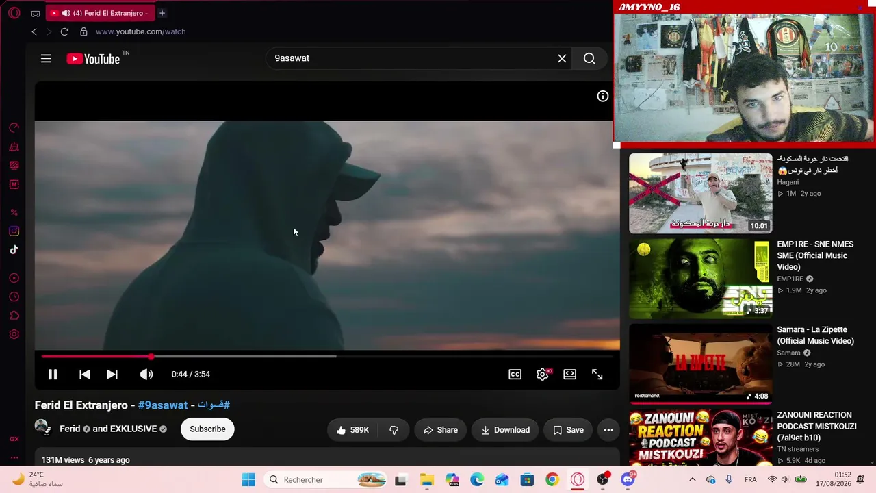Go back to the previous page
The height and width of the screenshot is (493, 876).
click(34, 31)
